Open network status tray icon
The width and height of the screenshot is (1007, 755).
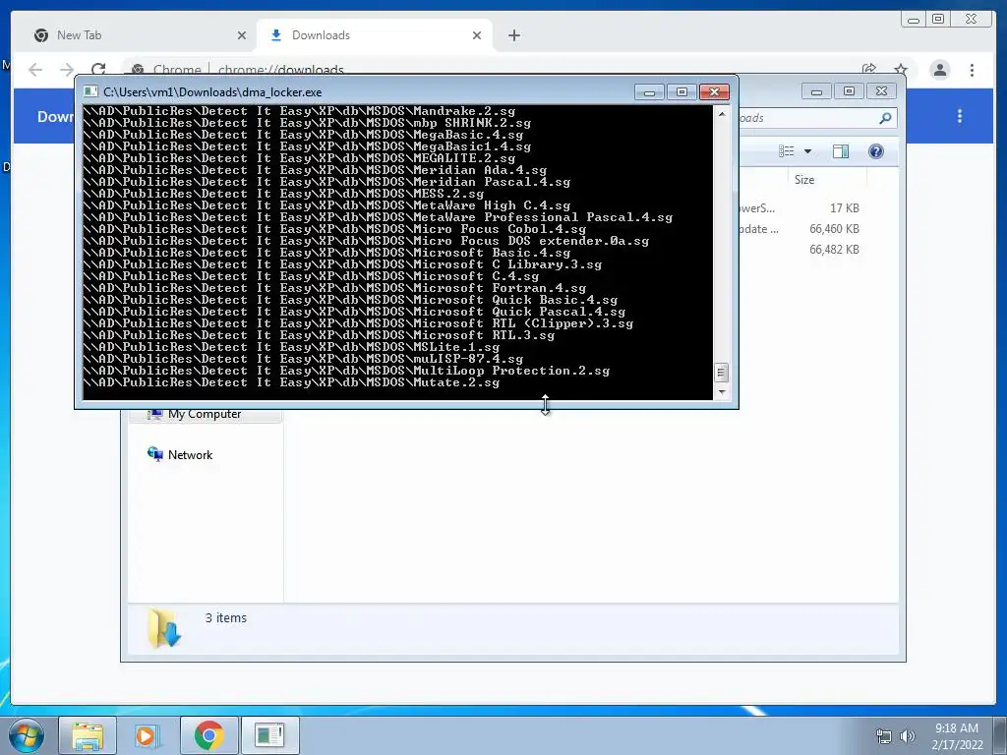(884, 736)
